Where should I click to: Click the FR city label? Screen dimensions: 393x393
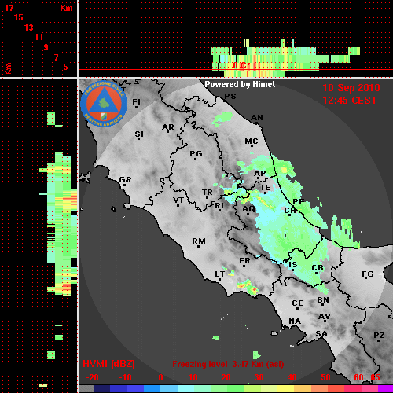click(244, 261)
